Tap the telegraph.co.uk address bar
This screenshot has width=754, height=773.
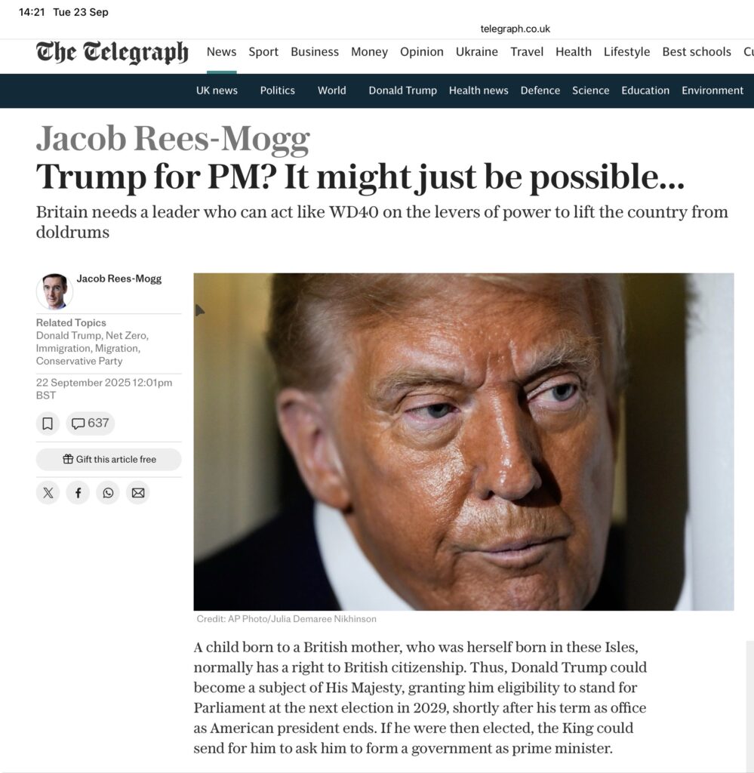tap(515, 29)
